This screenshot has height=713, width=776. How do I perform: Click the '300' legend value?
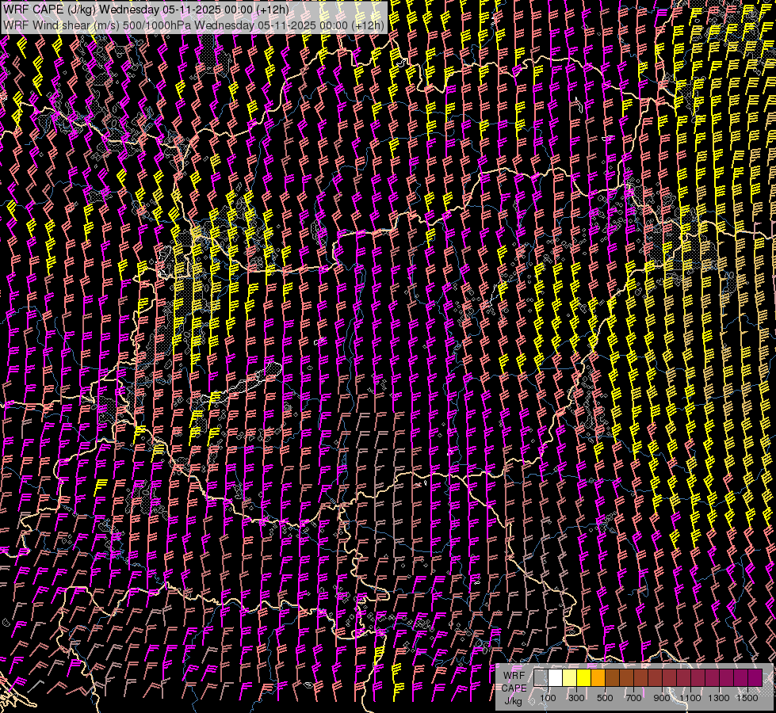(576, 698)
